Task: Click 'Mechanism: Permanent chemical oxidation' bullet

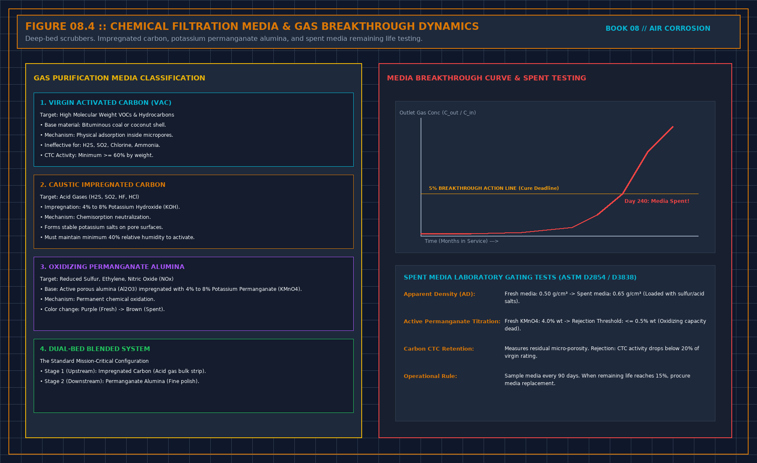Action: click(x=98, y=299)
